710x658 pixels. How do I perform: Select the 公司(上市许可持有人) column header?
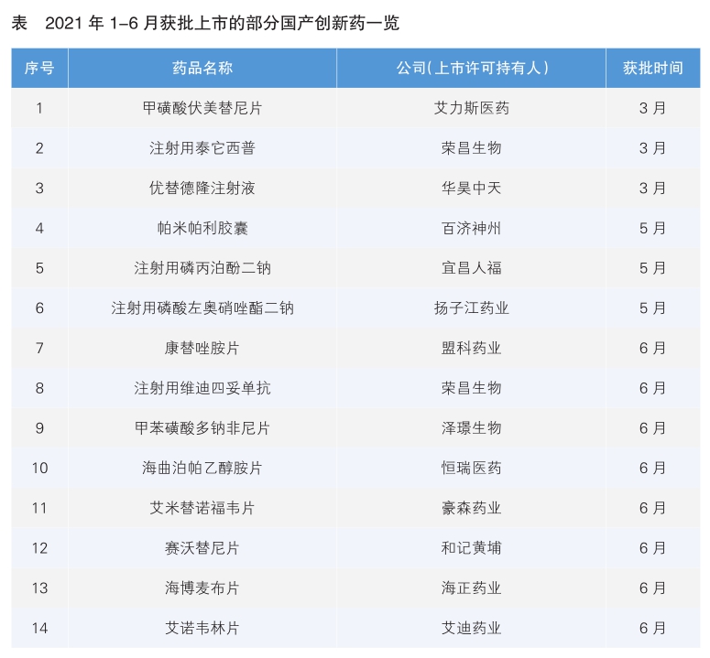471,69
